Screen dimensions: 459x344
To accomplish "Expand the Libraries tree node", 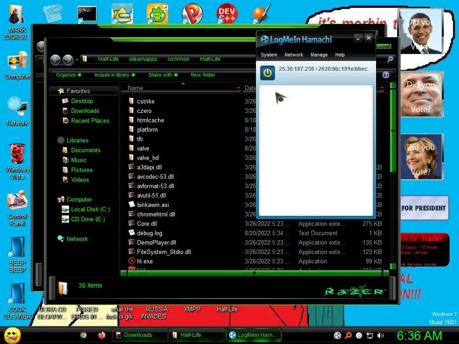I will pyautogui.click(x=77, y=140).
